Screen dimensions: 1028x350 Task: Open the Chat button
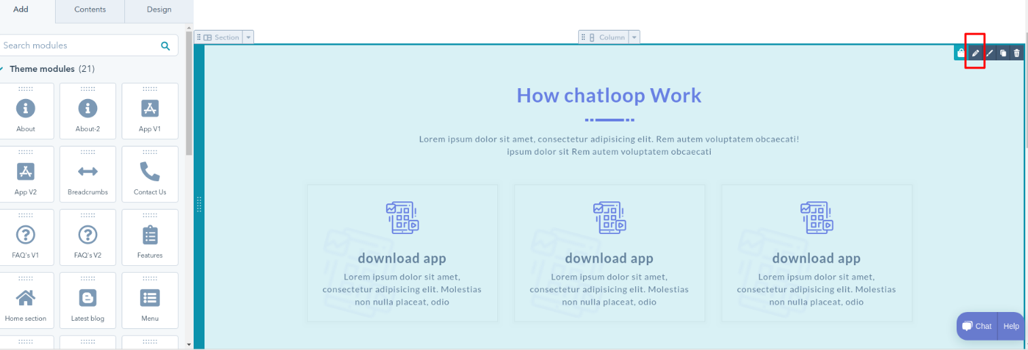pos(977,326)
